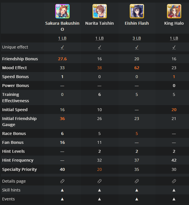Expand skill hints for Eishin Flash
189x205 pixels.
pyautogui.click(x=137, y=190)
